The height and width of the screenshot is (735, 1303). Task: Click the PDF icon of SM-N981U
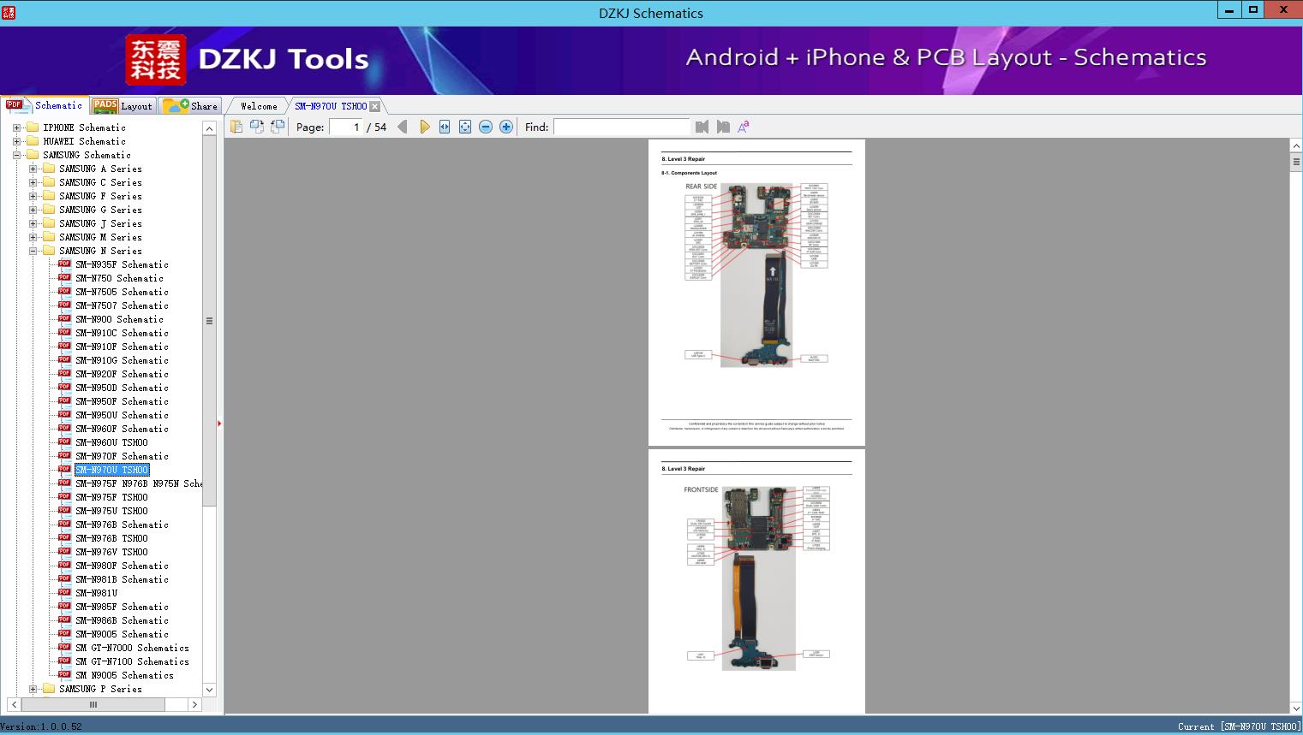point(64,593)
